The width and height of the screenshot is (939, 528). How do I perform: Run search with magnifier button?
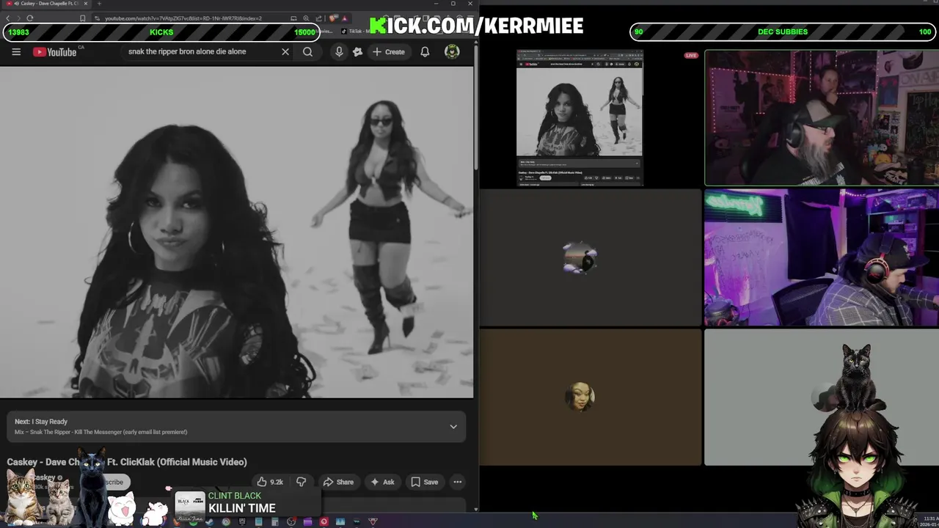[x=307, y=51]
